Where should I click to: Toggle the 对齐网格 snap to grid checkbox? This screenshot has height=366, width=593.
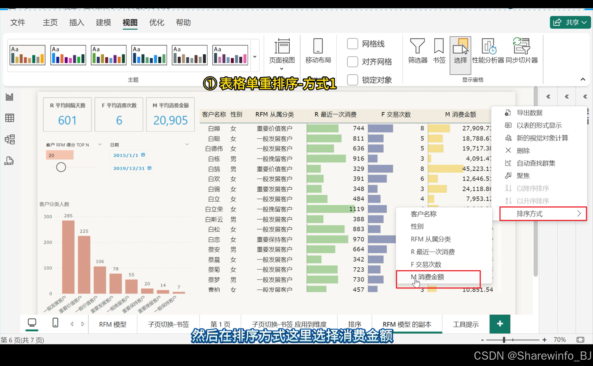353,62
